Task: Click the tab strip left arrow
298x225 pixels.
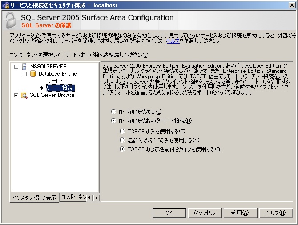Action: point(89,197)
